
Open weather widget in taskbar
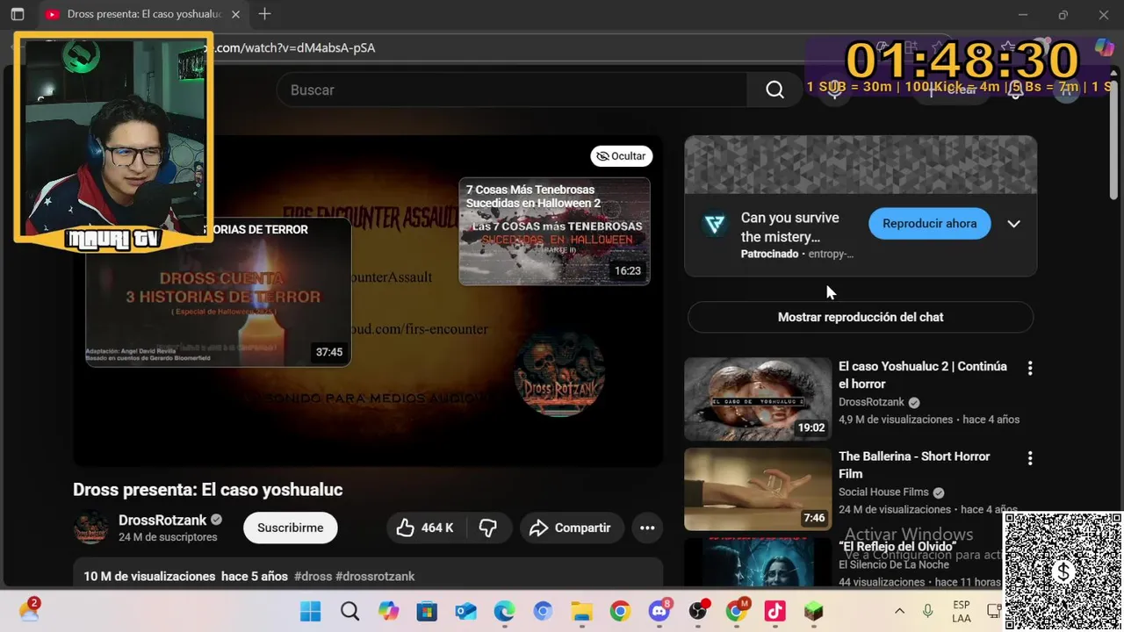pos(29,610)
